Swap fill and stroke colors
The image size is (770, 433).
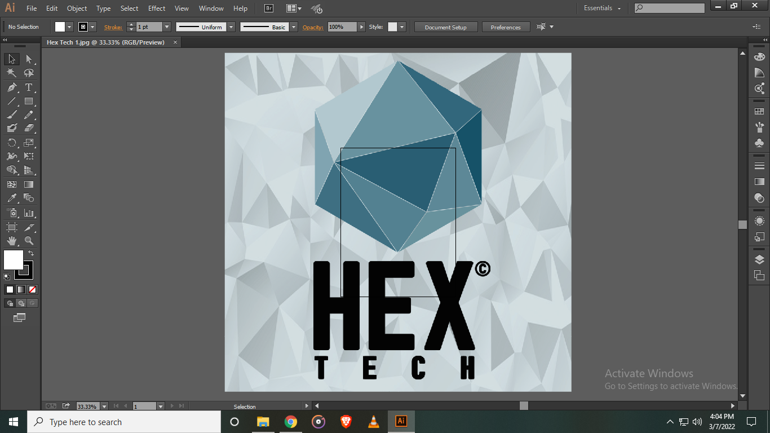click(31, 253)
